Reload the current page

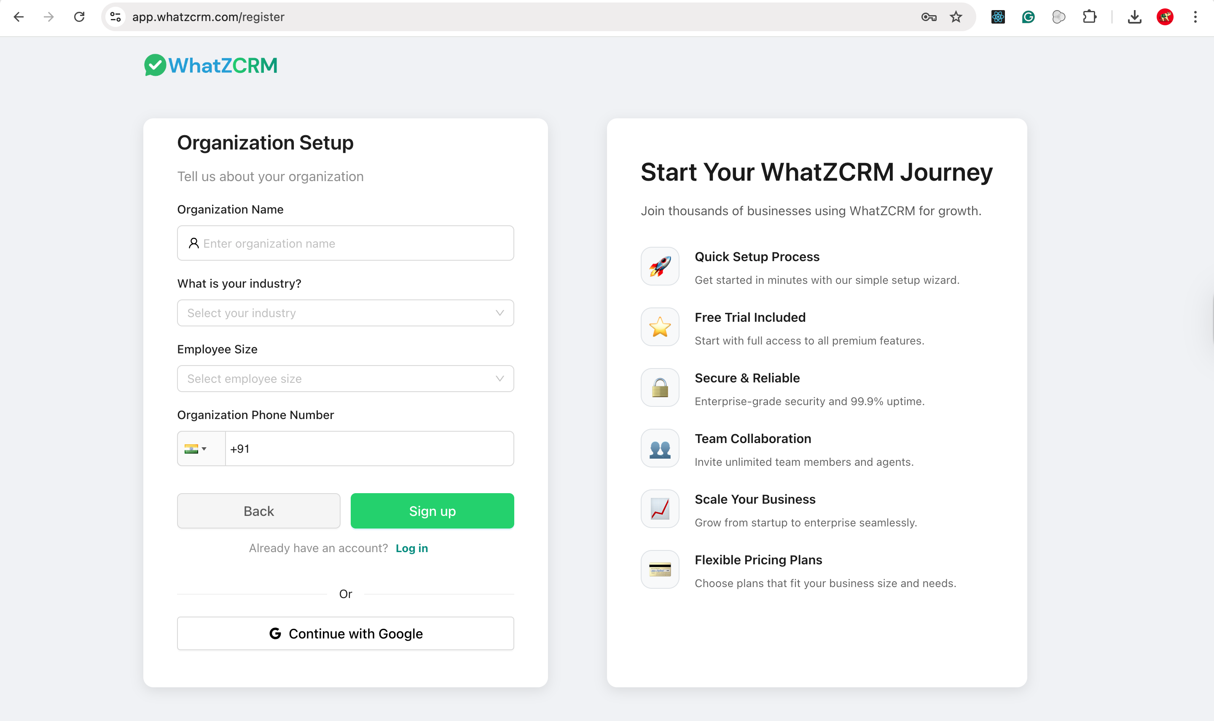pos(79,17)
